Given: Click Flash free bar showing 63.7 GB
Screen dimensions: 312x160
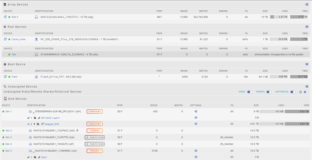Looking at the screenshot, I should [x=299, y=77].
